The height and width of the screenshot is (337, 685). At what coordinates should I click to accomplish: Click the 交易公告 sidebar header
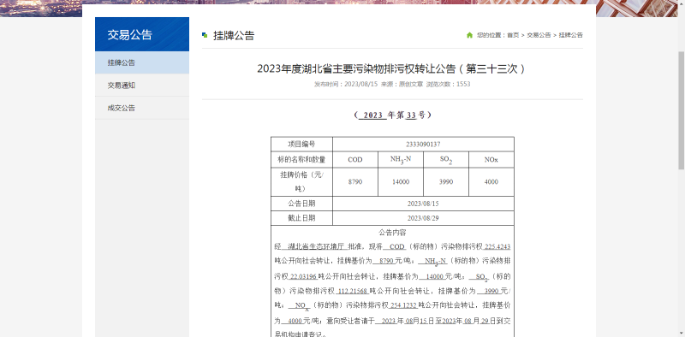pos(142,34)
